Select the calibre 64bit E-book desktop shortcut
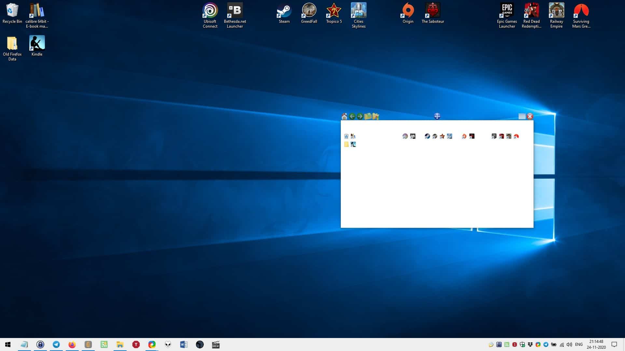 tap(37, 15)
